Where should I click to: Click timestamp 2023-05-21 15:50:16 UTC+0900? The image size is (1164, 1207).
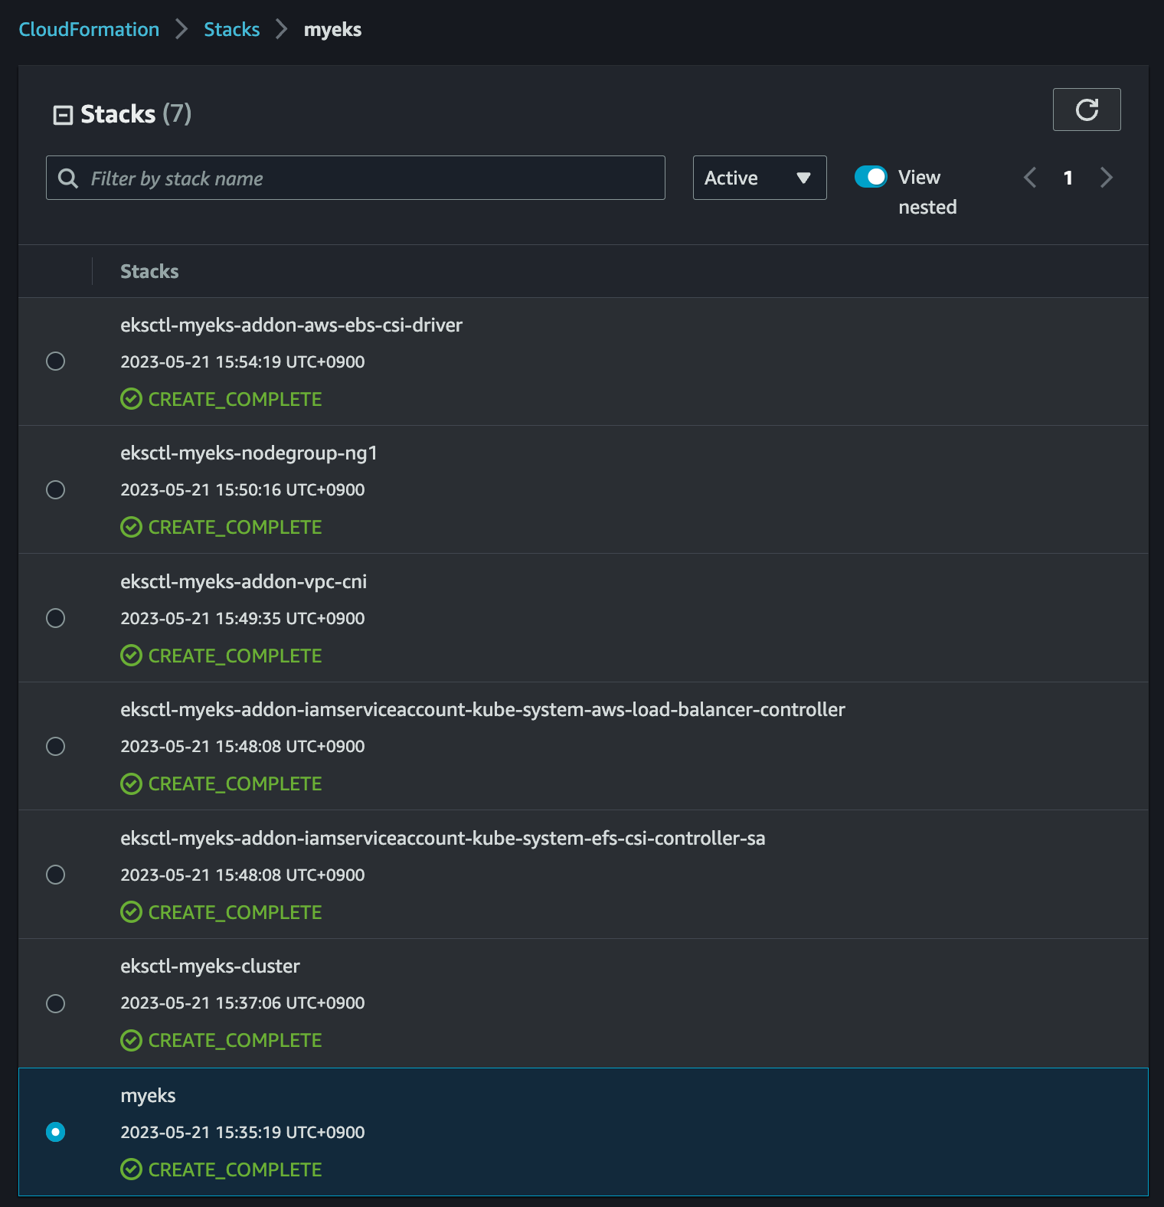click(242, 489)
